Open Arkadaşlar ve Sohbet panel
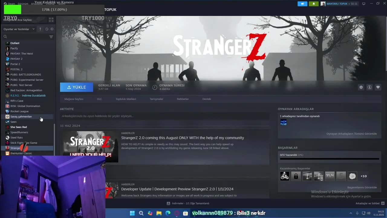Viewport: 387px width, 218px height. 370,203
